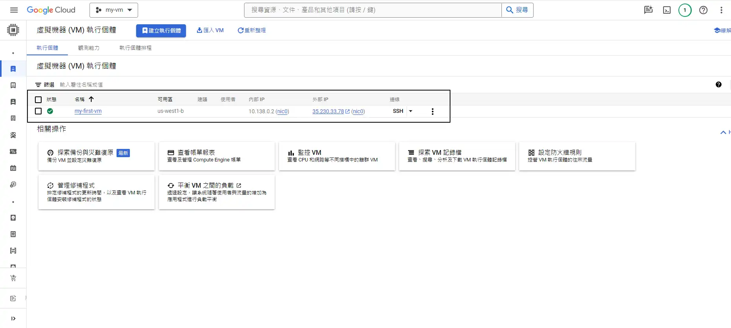Click the 建立執行個體 button
The width and height of the screenshot is (731, 328).
click(x=161, y=31)
